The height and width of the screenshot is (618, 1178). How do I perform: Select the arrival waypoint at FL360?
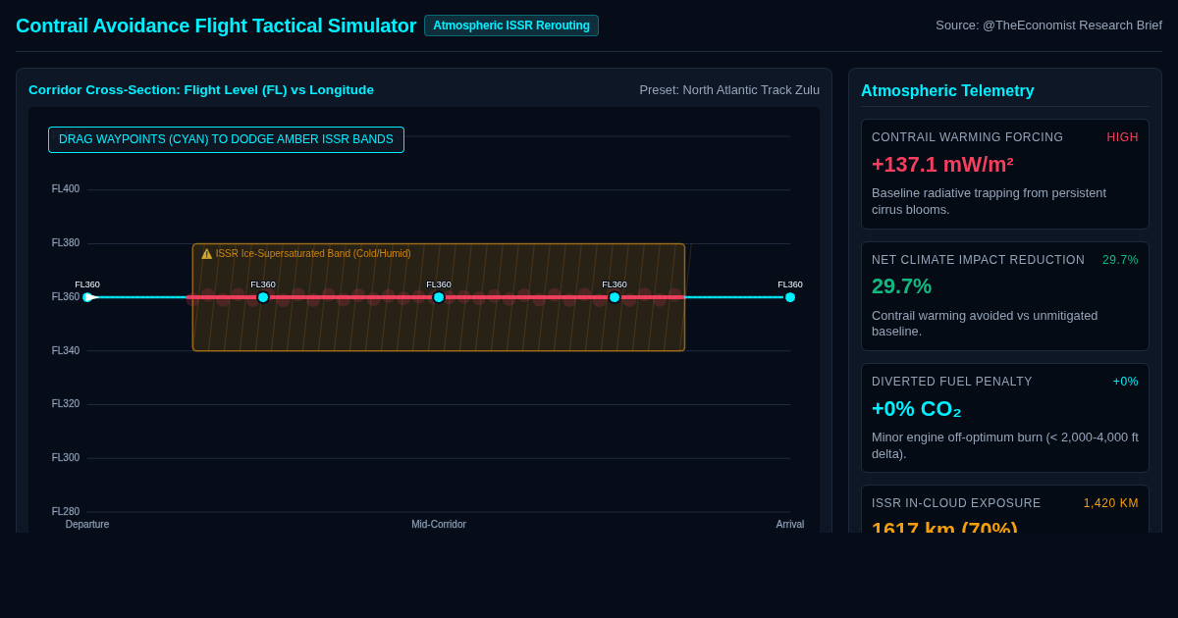[790, 297]
